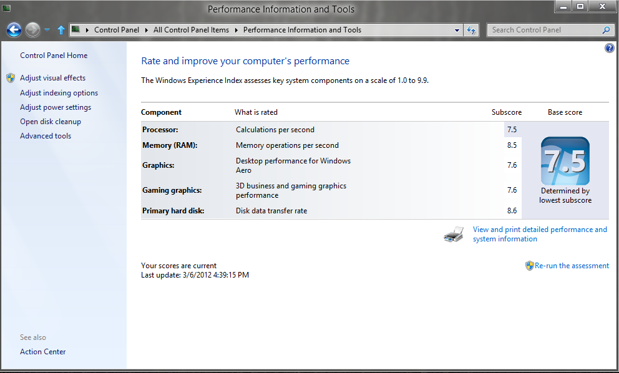Click the Primary hard disk subscore 8.6
The width and height of the screenshot is (619, 373).
point(512,211)
